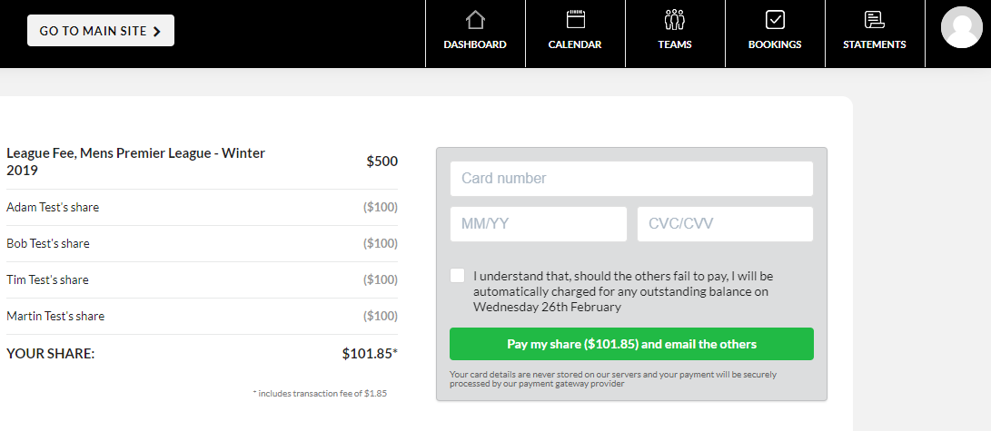Image resolution: width=991 pixels, height=431 pixels.
Task: Click Pay my share and email the others
Action: [x=631, y=345]
